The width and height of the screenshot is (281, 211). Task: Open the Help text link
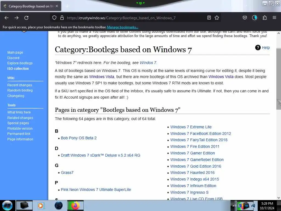pyautogui.click(x=266, y=48)
